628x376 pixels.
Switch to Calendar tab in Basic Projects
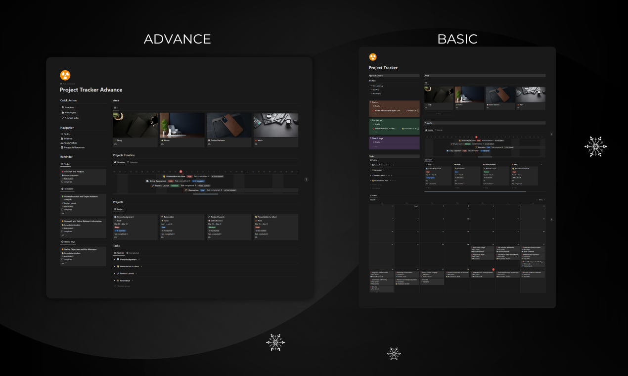439,130
